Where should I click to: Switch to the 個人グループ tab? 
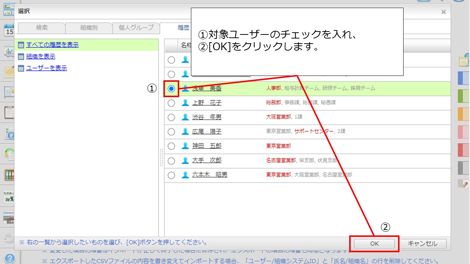136,28
